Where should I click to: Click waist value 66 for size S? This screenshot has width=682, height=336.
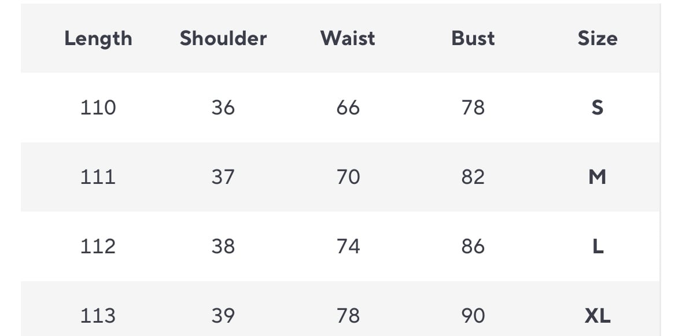(x=348, y=108)
